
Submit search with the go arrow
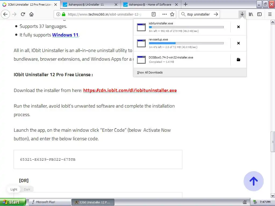point(216,14)
